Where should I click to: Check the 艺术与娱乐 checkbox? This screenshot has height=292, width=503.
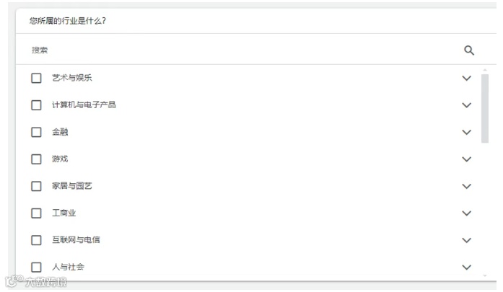(36, 78)
